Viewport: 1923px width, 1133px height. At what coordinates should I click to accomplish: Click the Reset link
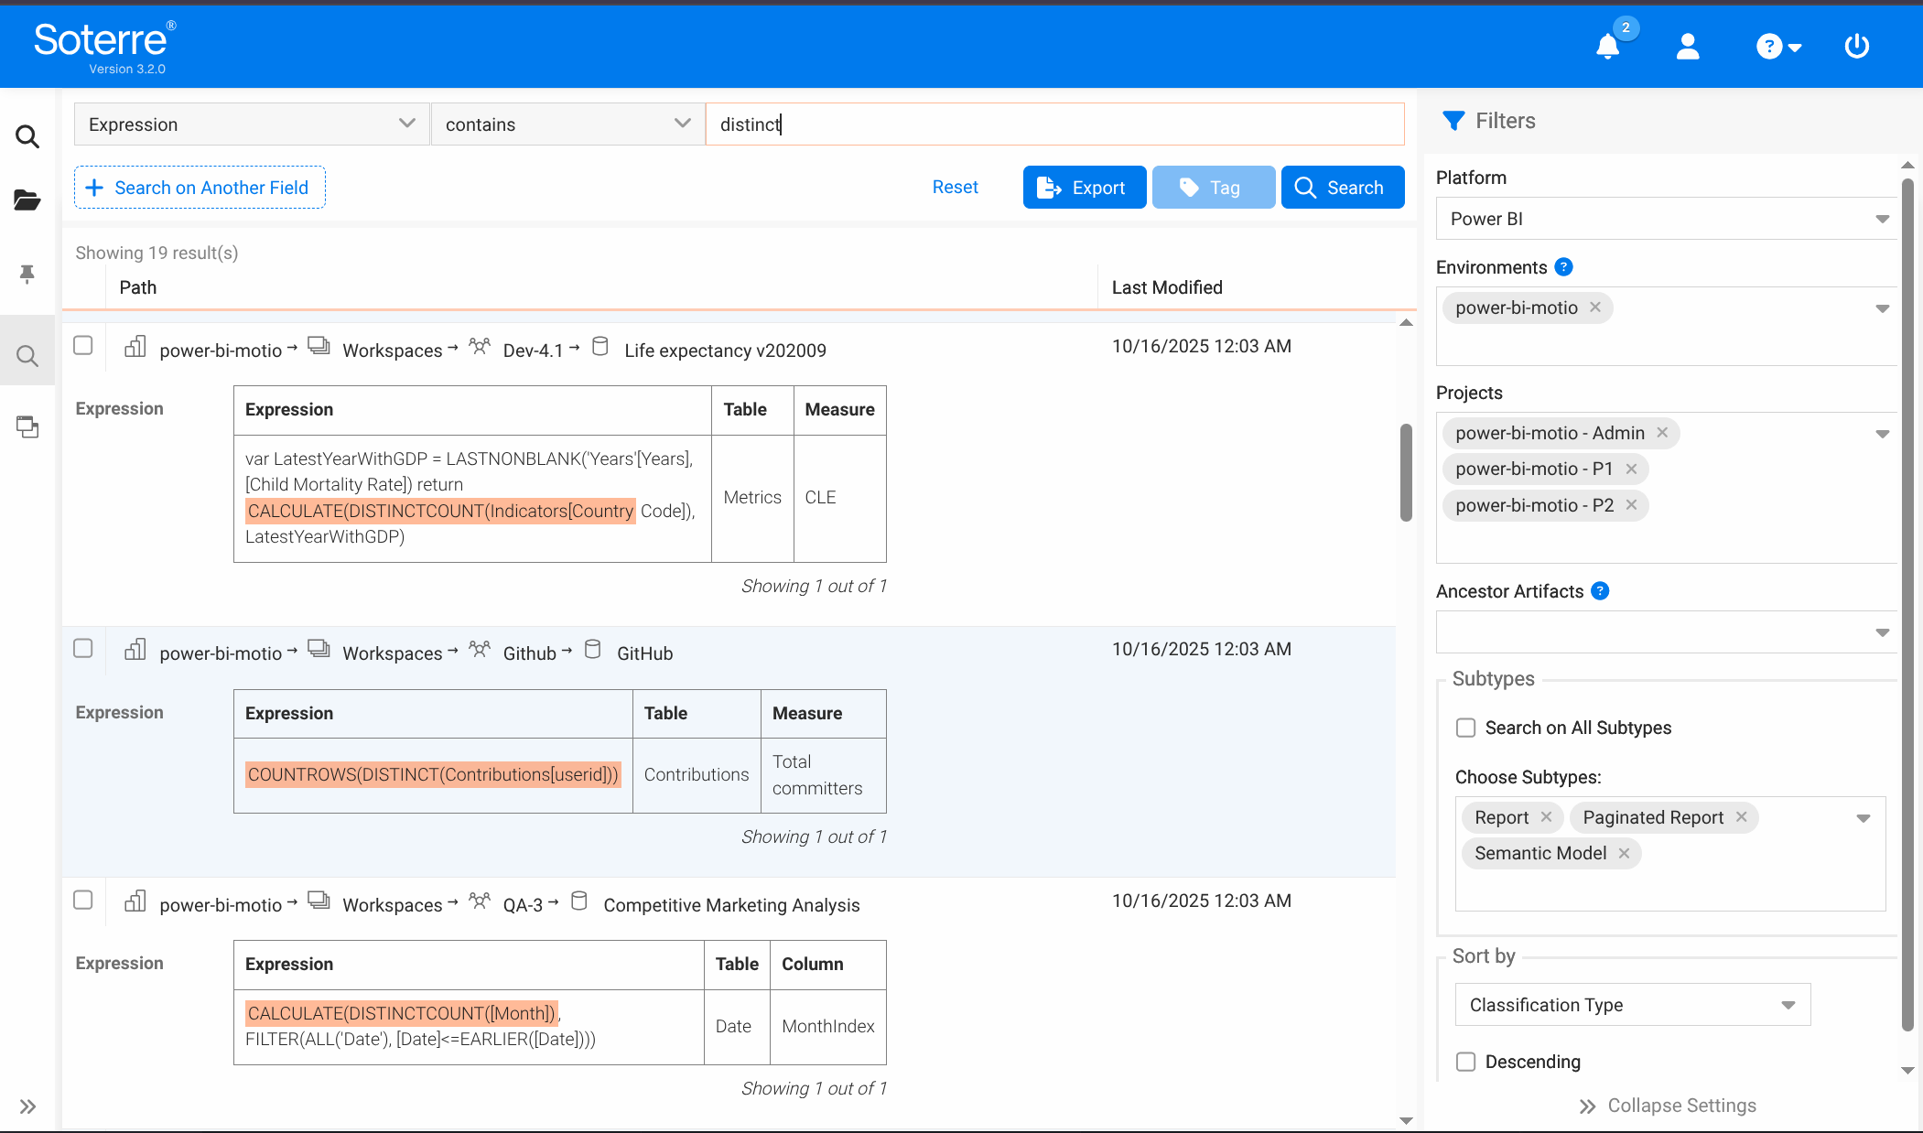pyautogui.click(x=955, y=187)
